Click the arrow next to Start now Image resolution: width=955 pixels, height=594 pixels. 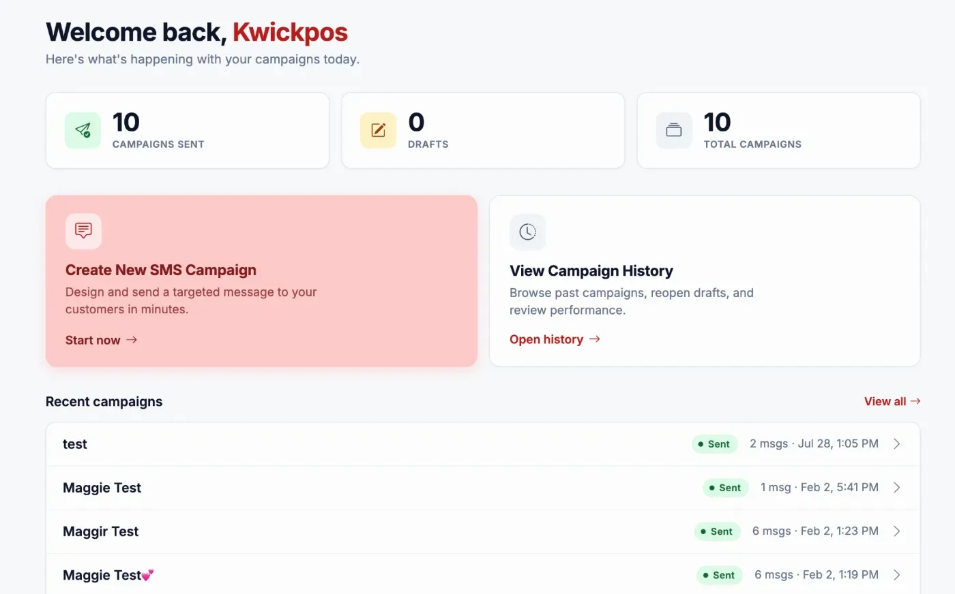[132, 340]
